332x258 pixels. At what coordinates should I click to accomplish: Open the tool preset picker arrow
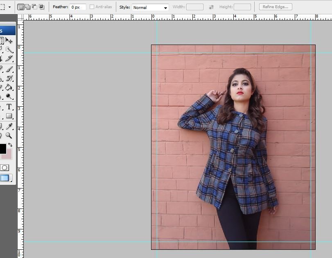[9, 7]
